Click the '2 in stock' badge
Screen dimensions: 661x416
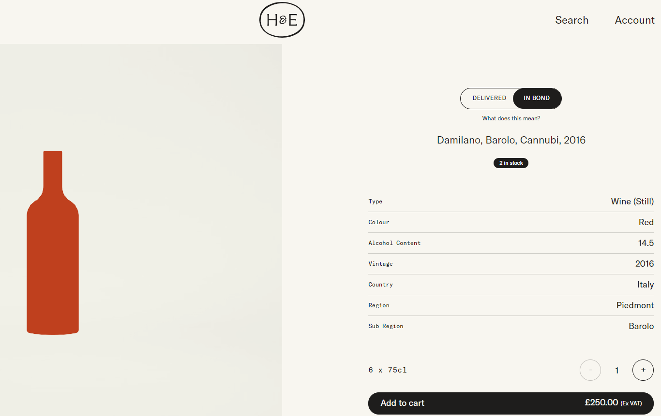511,163
